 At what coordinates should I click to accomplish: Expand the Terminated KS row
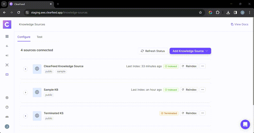pyautogui.click(x=25, y=116)
